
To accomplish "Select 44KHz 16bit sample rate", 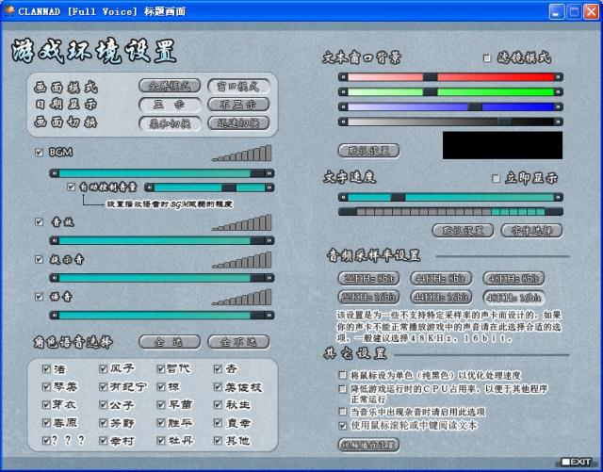I will pyautogui.click(x=441, y=297).
